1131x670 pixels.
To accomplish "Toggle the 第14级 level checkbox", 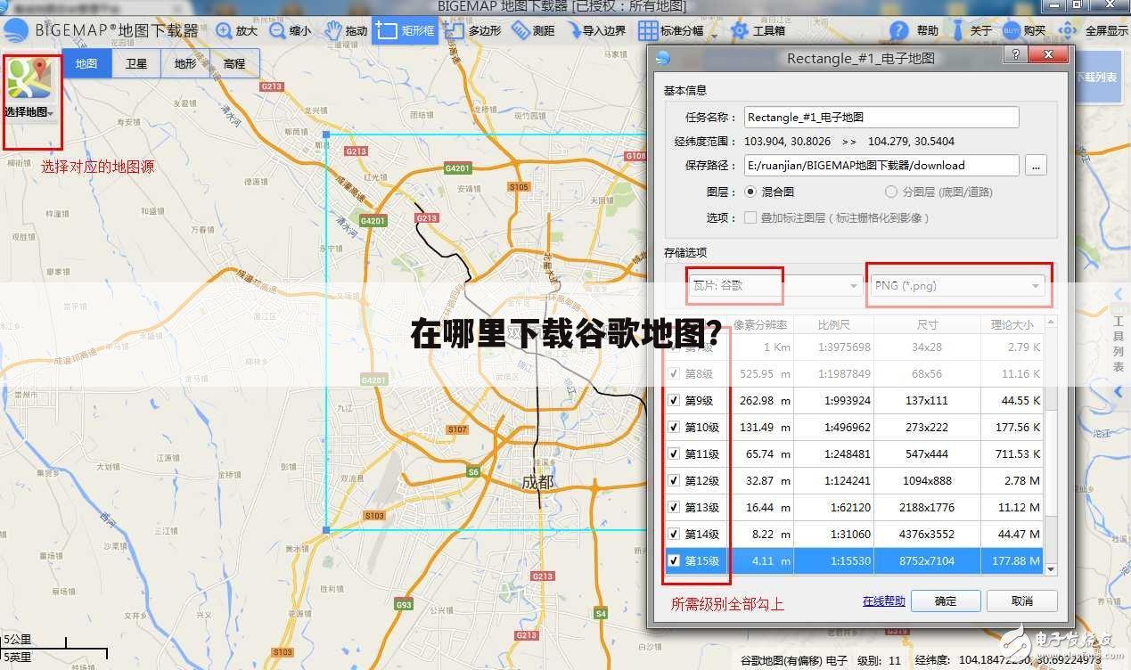I will 674,535.
